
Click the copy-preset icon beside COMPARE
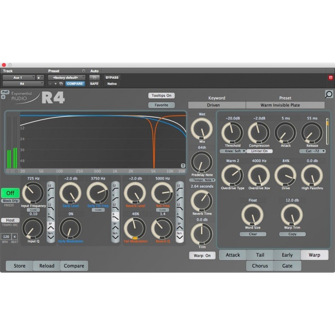pyautogui.click(x=61, y=84)
